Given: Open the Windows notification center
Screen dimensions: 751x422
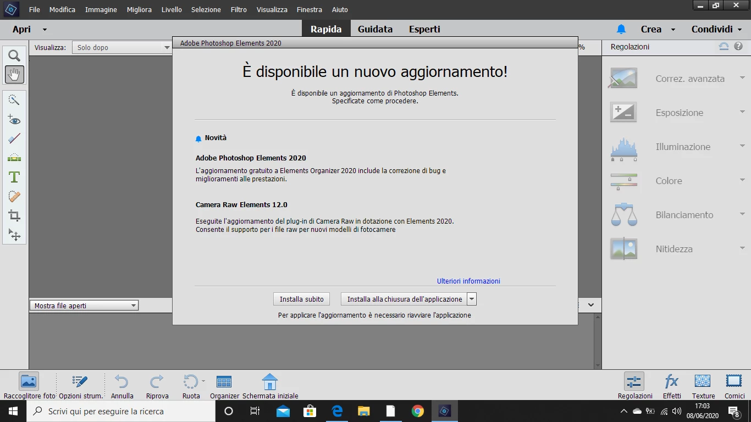Looking at the screenshot, I should [734, 411].
